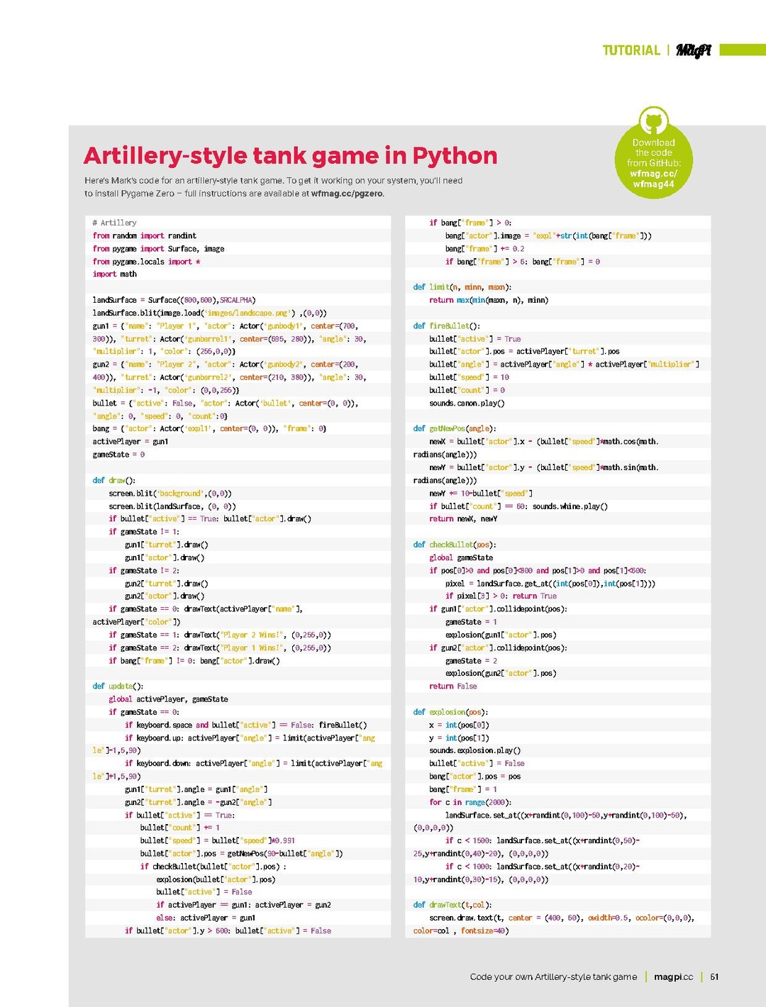This screenshot has width=766, height=1007.
Task: Click the MagPi logo in the header
Action: pyautogui.click(x=693, y=50)
